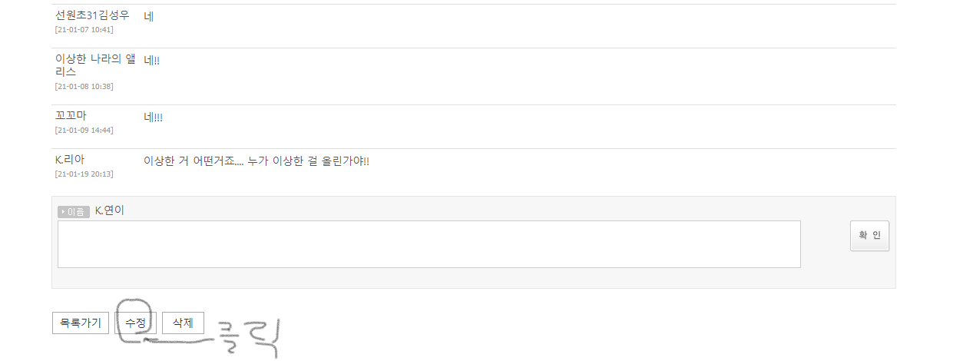Click the 확인 button to submit comment
953x361 pixels.
tap(869, 236)
